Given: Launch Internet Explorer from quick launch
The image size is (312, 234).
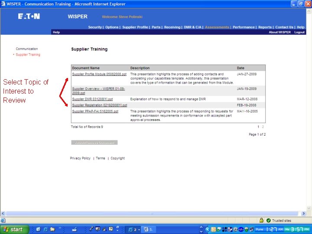Looking at the screenshot, I should pyautogui.click(x=45, y=229).
